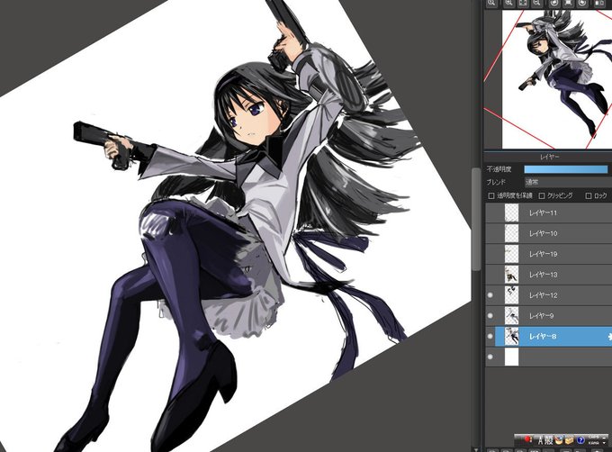Image resolution: width=612 pixels, height=452 pixels.
Task: Click the flip view icon in the navigator toolbar
Action: pos(599,3)
